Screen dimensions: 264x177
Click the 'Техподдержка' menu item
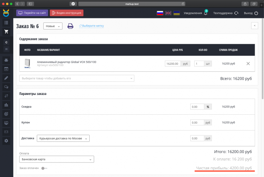[225, 13]
